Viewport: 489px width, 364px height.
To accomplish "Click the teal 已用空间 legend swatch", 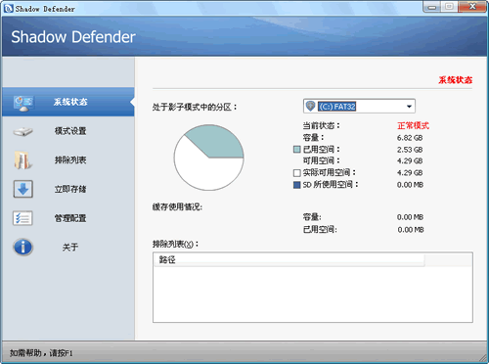I will tap(297, 150).
